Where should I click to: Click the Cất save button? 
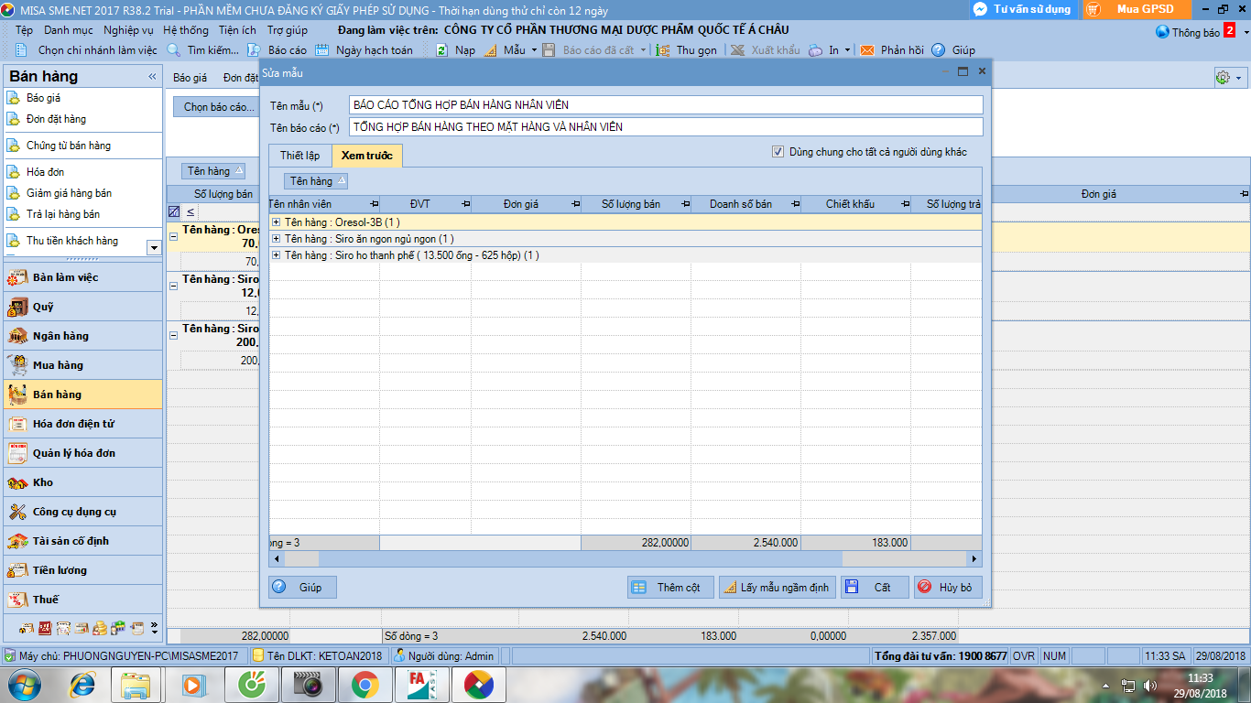(875, 587)
